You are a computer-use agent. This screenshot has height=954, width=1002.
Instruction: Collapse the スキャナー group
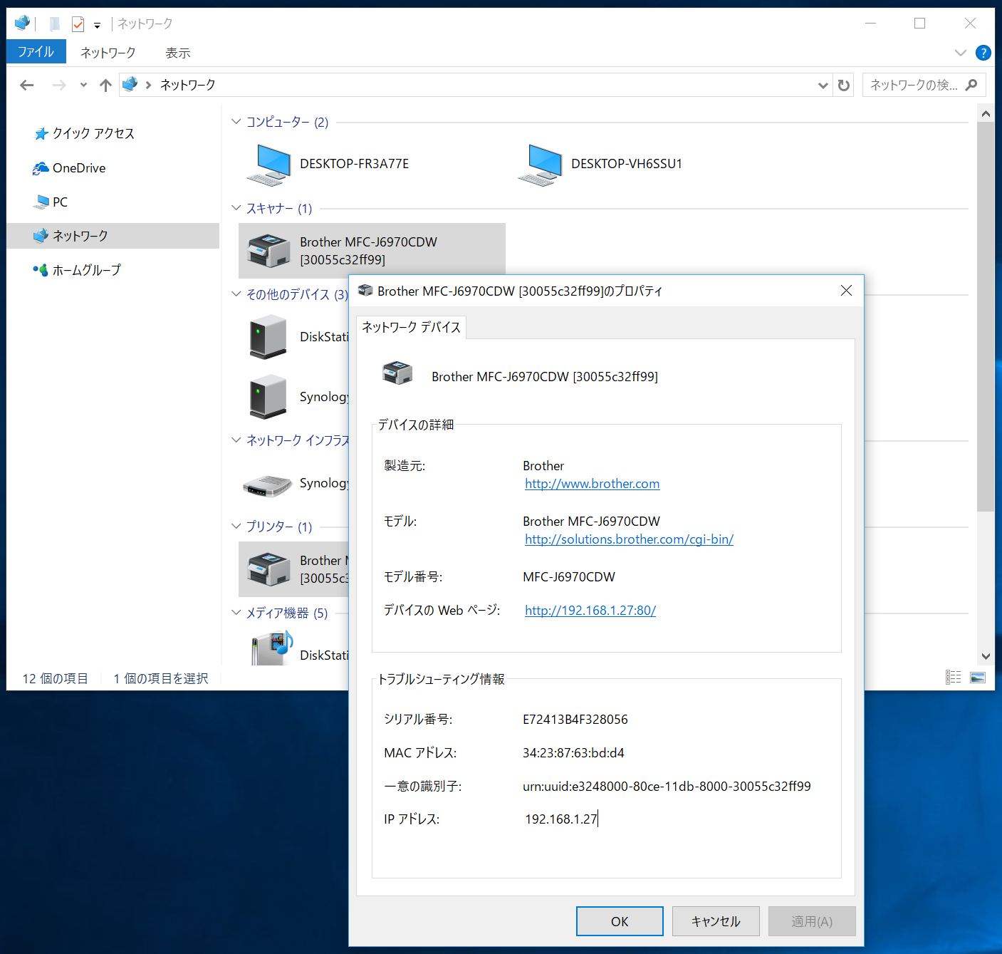pos(236,208)
